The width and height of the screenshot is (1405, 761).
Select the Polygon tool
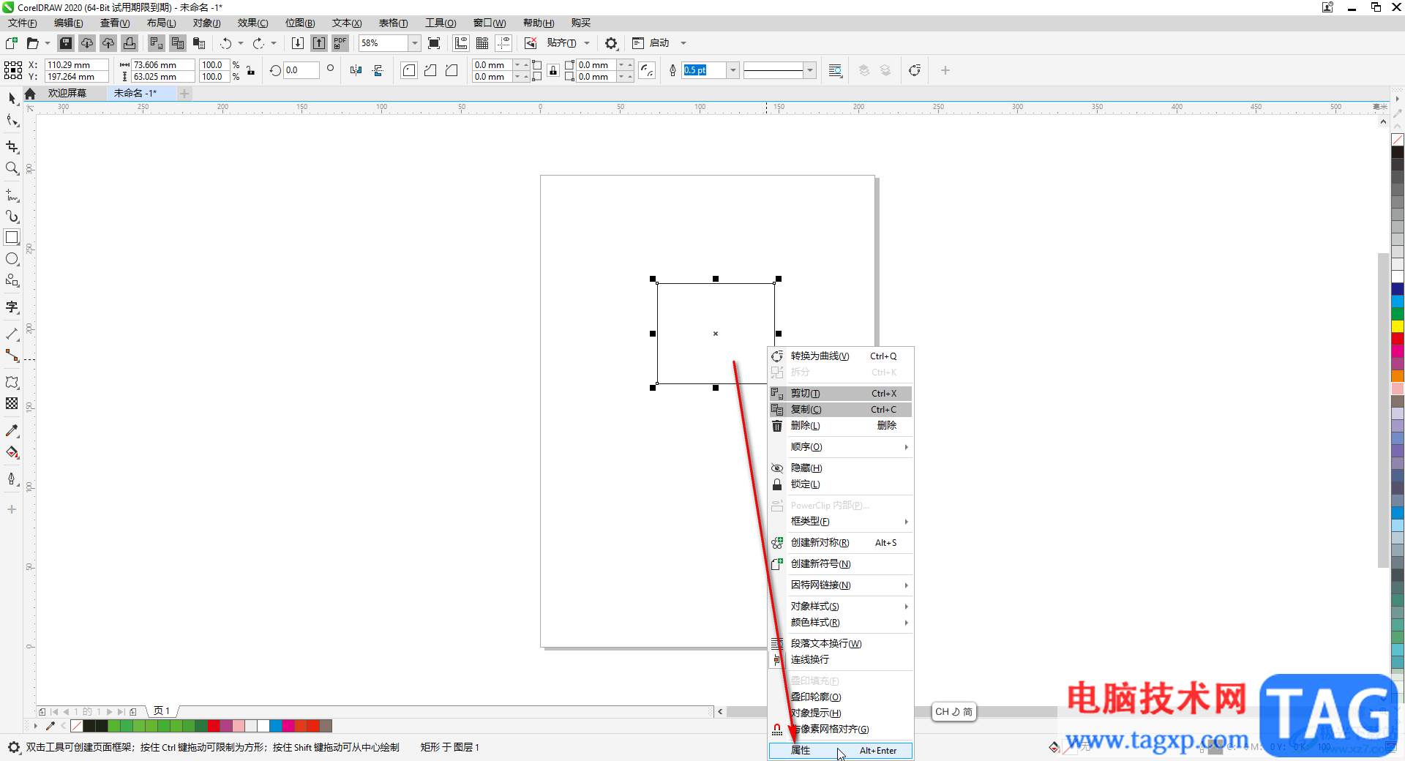12,280
